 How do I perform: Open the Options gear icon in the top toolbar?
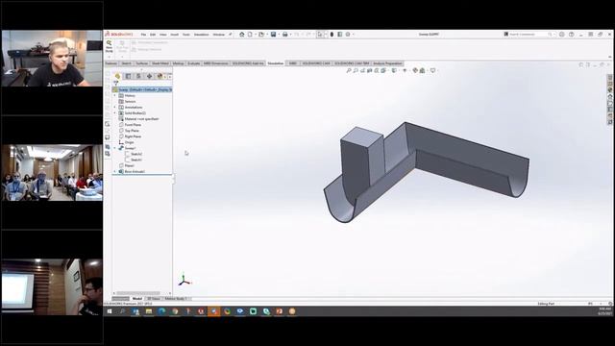pos(348,35)
